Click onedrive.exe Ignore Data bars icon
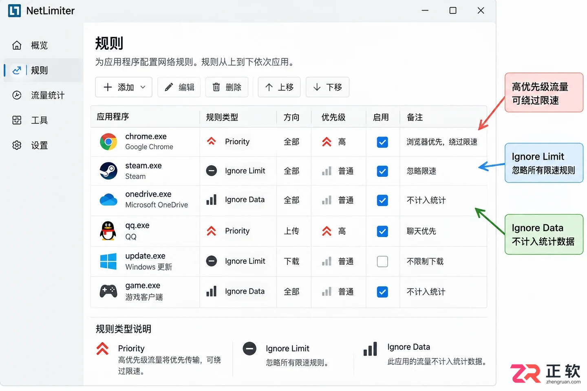 212,200
